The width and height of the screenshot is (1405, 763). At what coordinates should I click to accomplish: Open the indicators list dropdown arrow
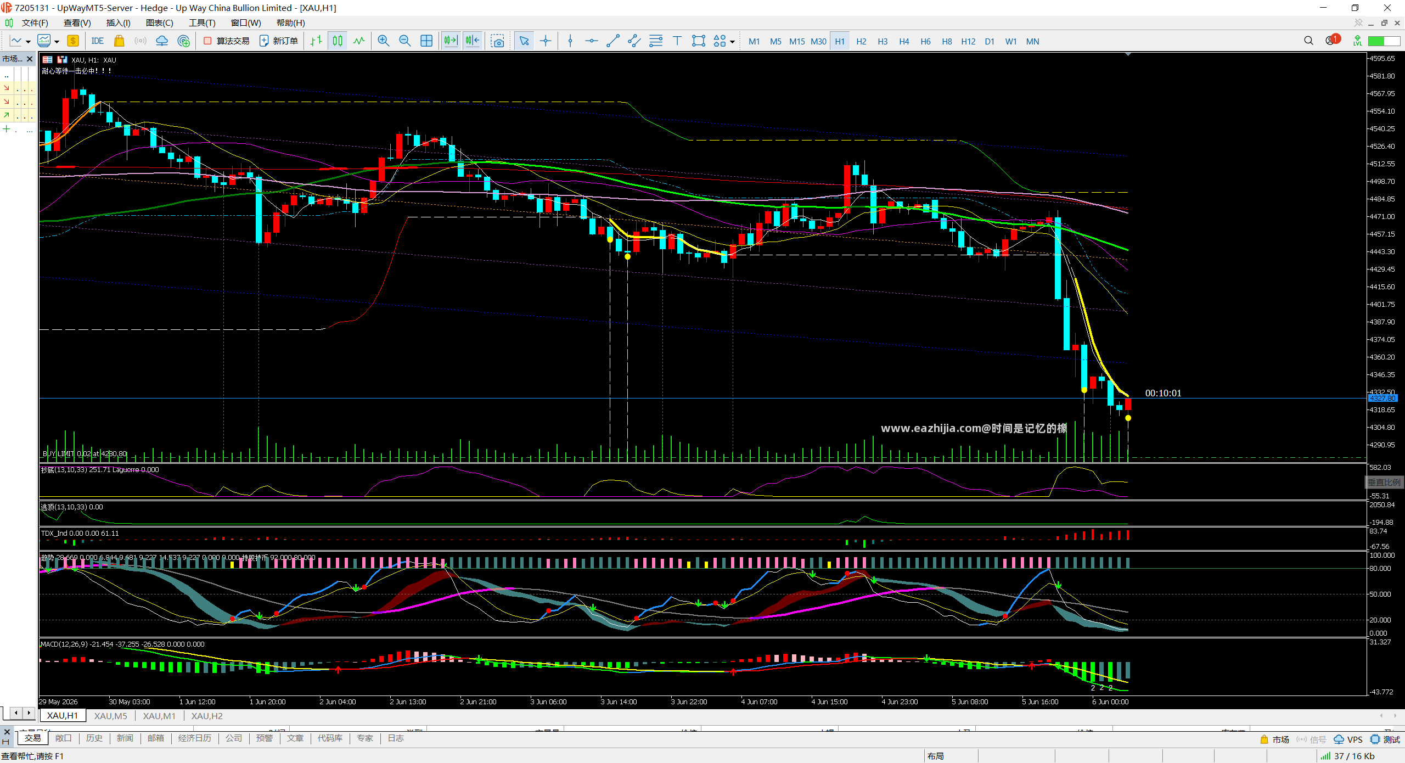(x=57, y=42)
